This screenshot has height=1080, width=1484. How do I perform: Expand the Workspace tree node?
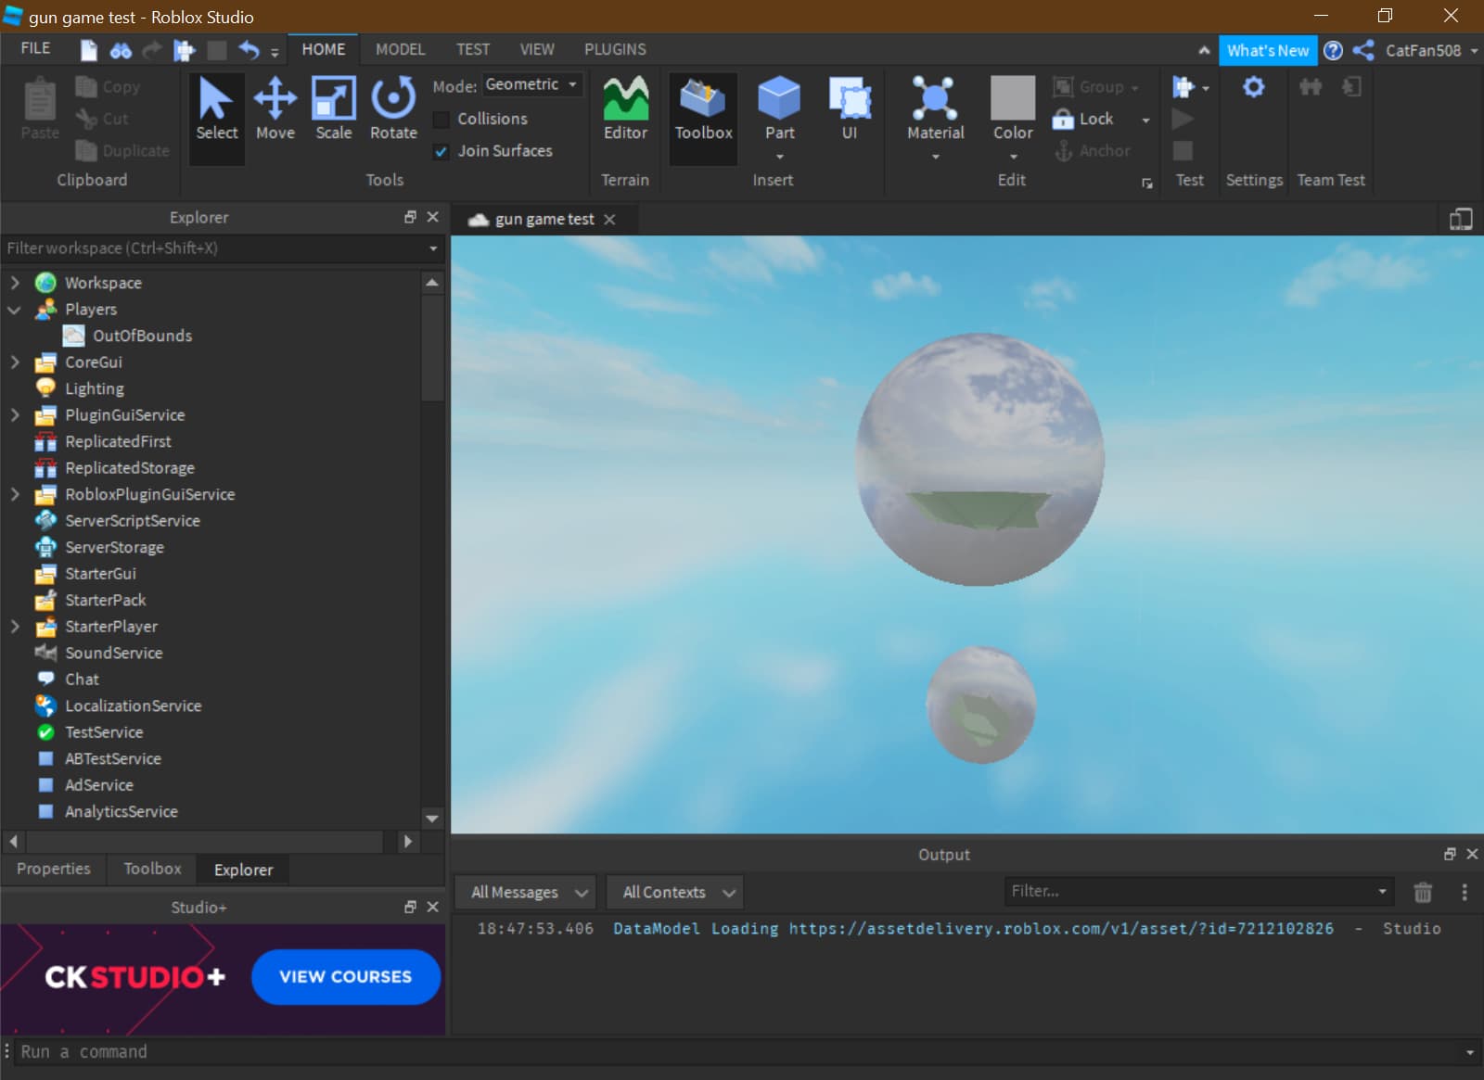coord(15,283)
